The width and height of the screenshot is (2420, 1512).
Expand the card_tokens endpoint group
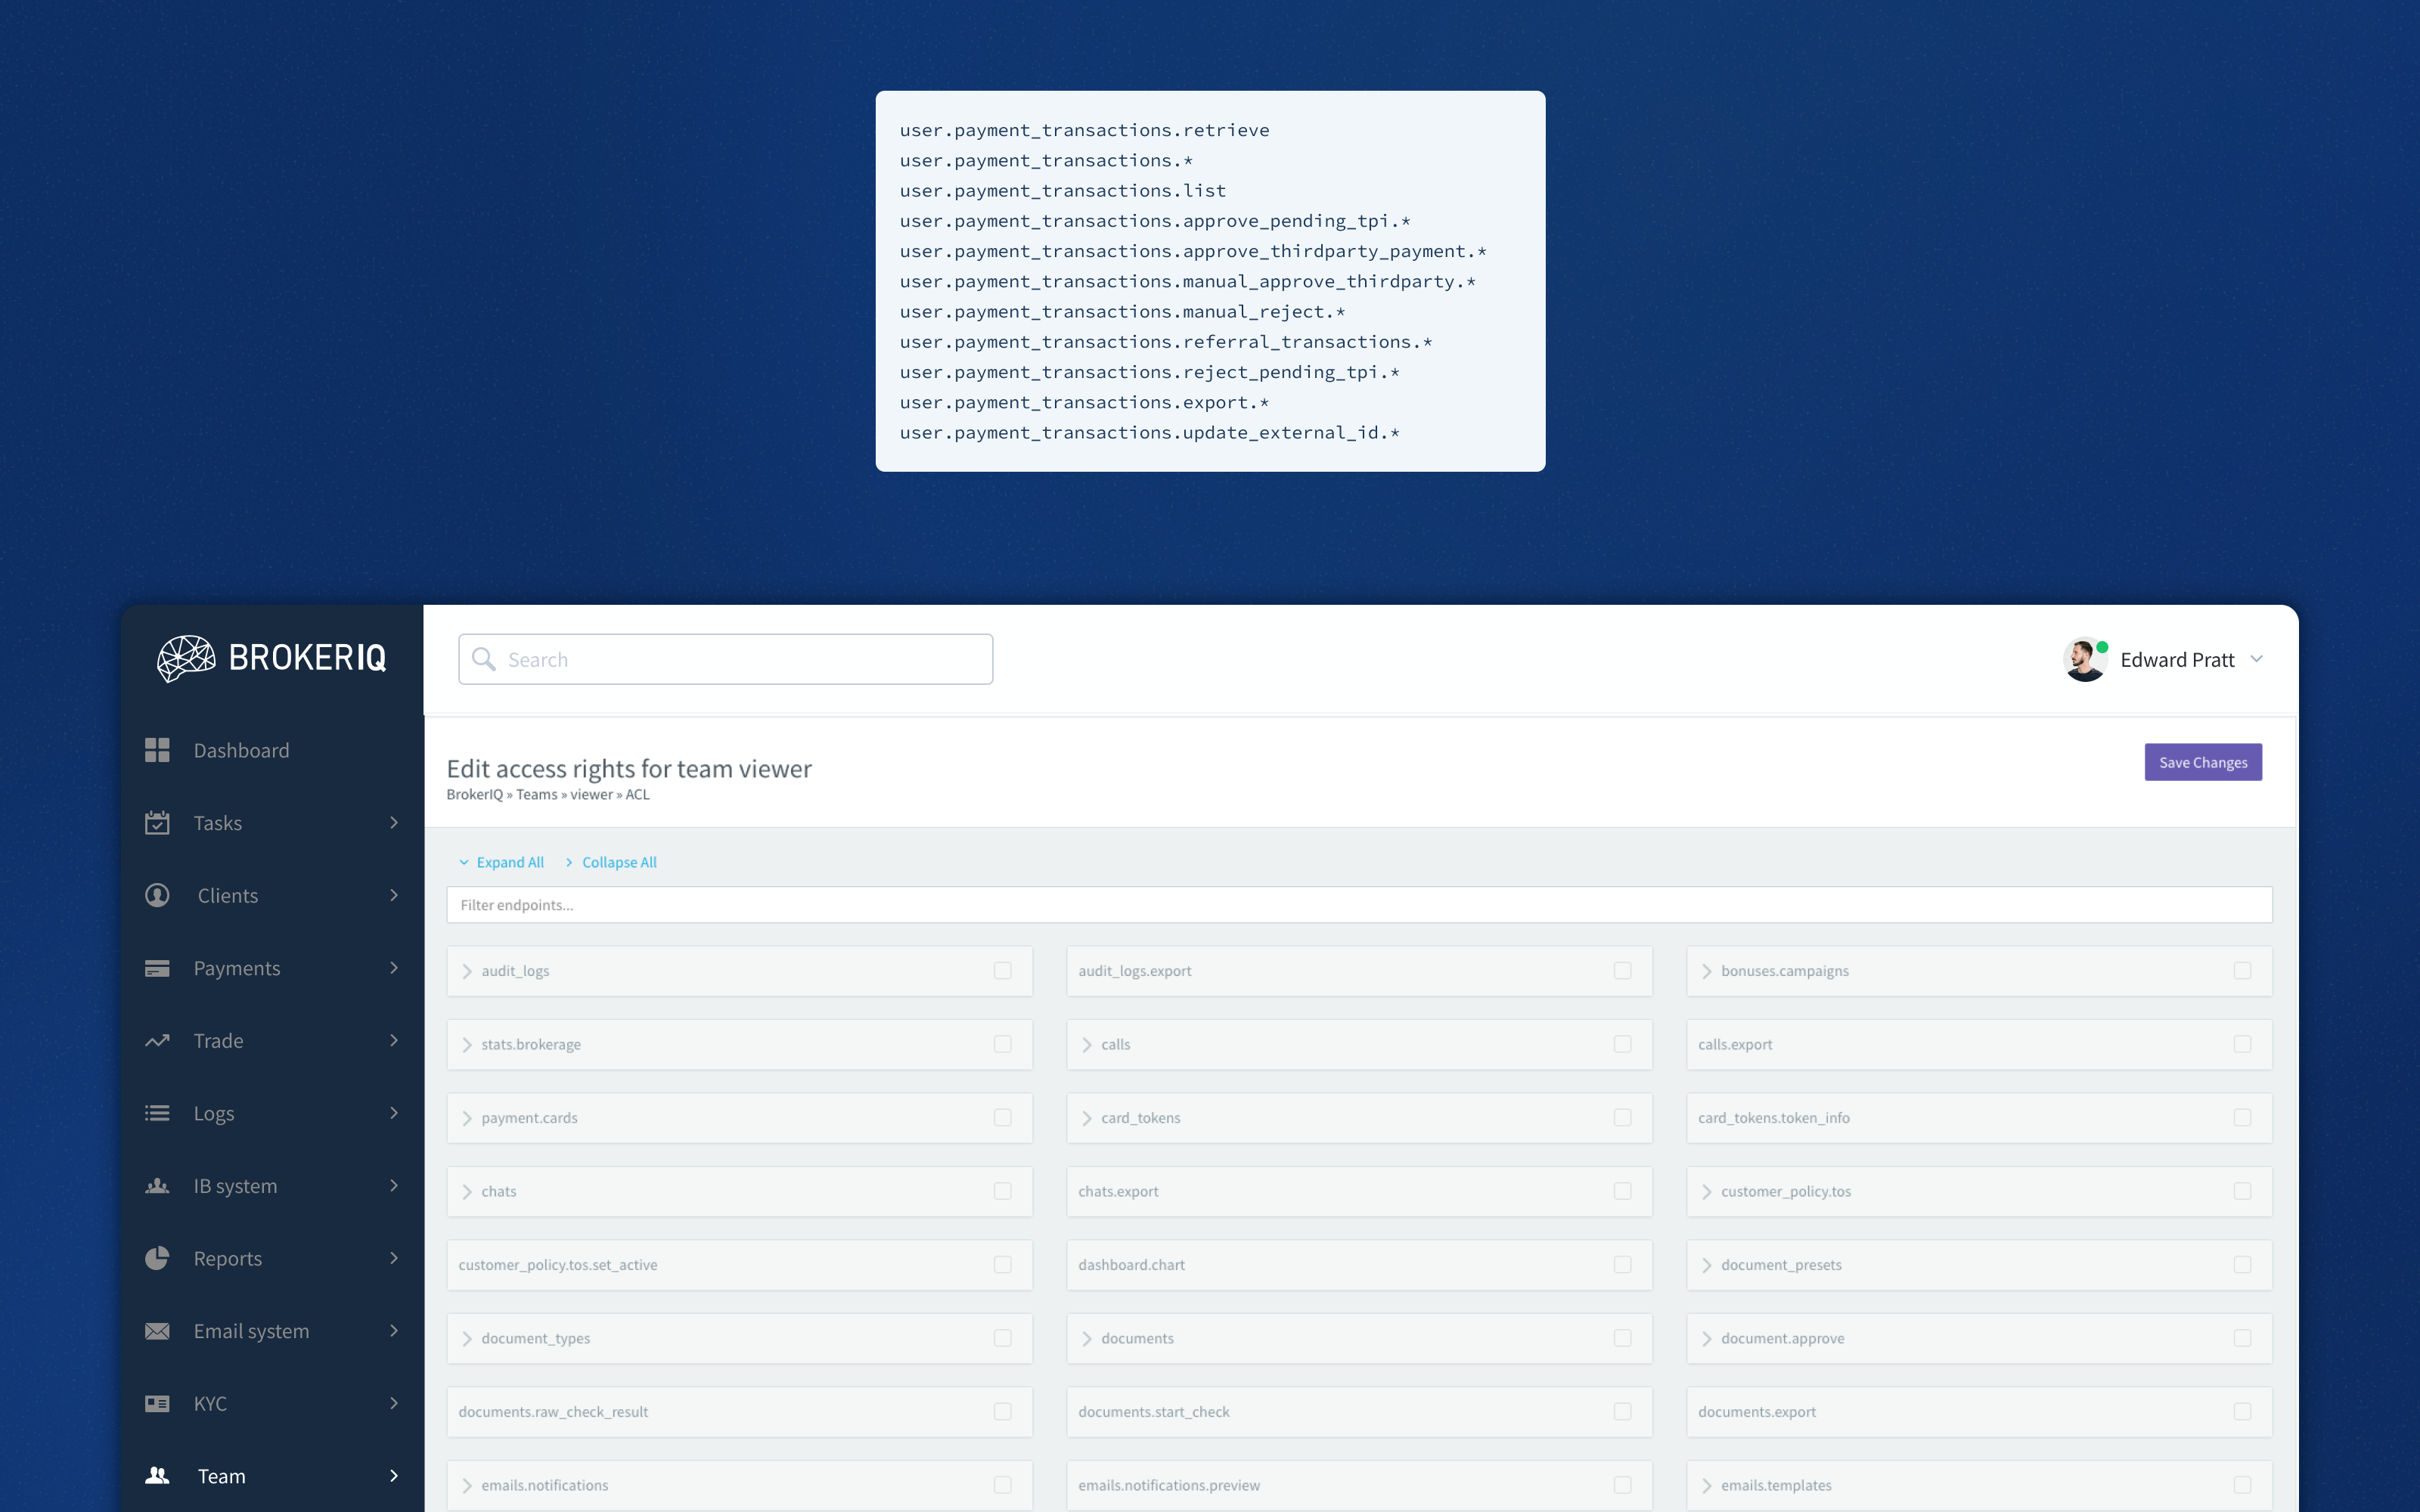click(x=1087, y=1118)
